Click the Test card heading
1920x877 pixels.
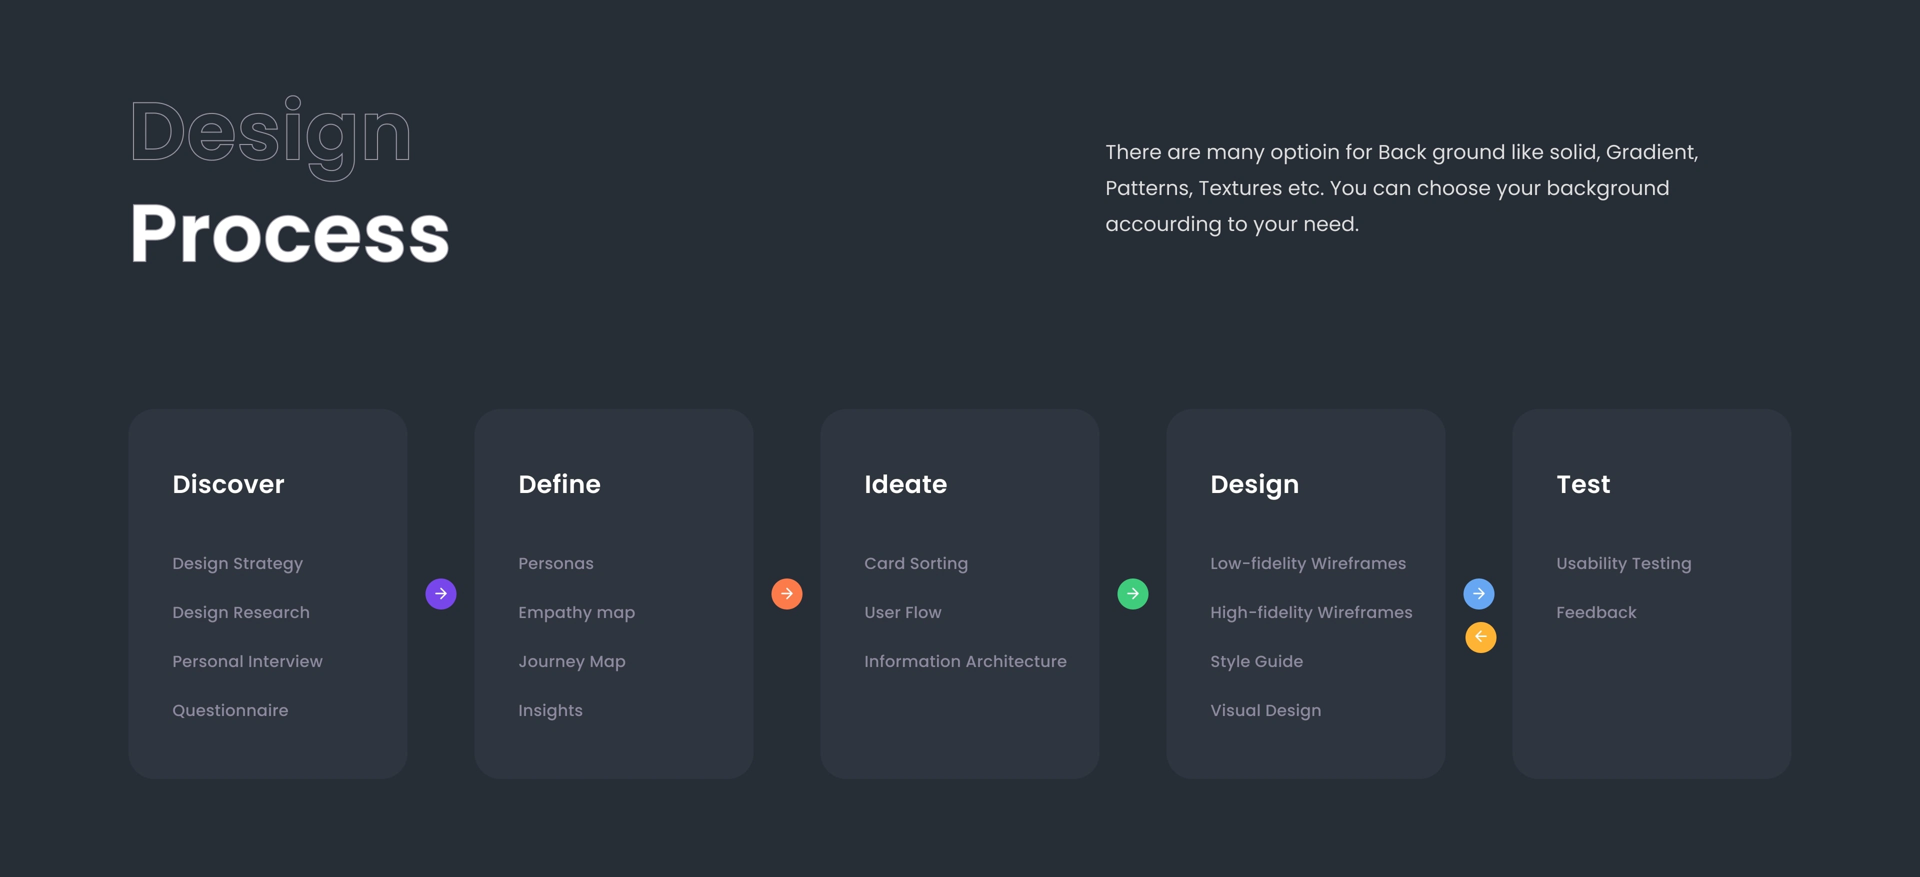point(1582,484)
